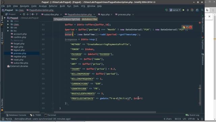
Task: Click the 1: Project side tab
Action: point(2,21)
